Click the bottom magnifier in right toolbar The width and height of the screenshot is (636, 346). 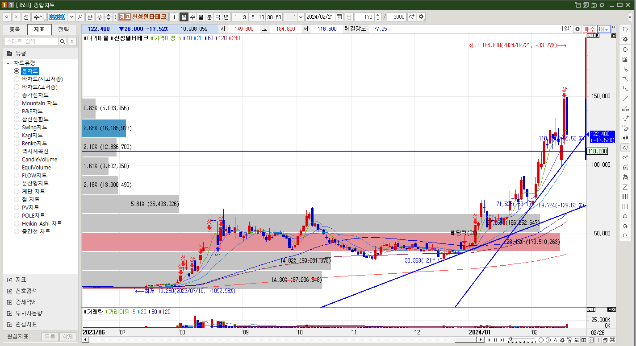click(625, 236)
